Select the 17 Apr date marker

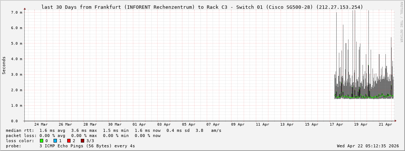(336, 124)
